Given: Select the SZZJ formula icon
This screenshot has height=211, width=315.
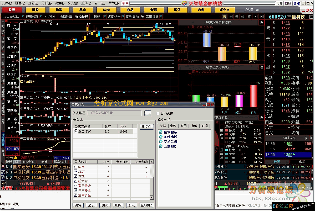Looking at the screenshot, I should (75, 171).
